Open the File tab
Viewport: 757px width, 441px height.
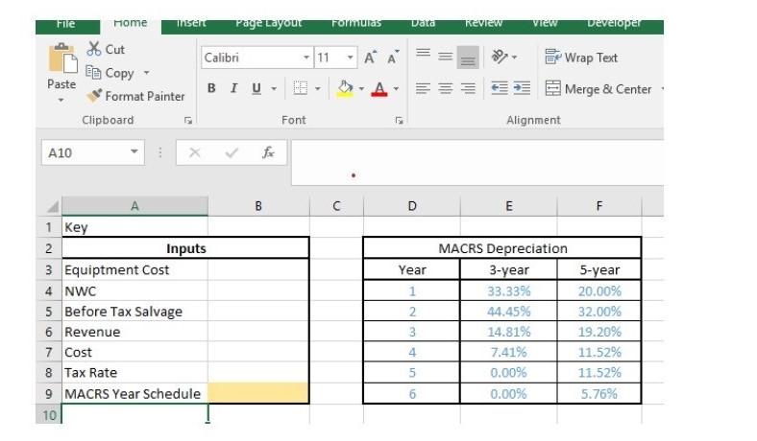click(x=65, y=23)
